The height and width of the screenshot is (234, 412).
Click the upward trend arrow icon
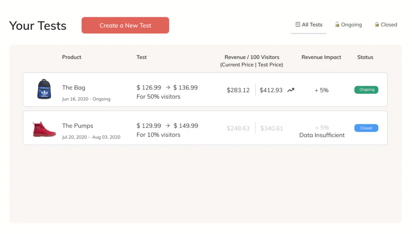pyautogui.click(x=291, y=90)
